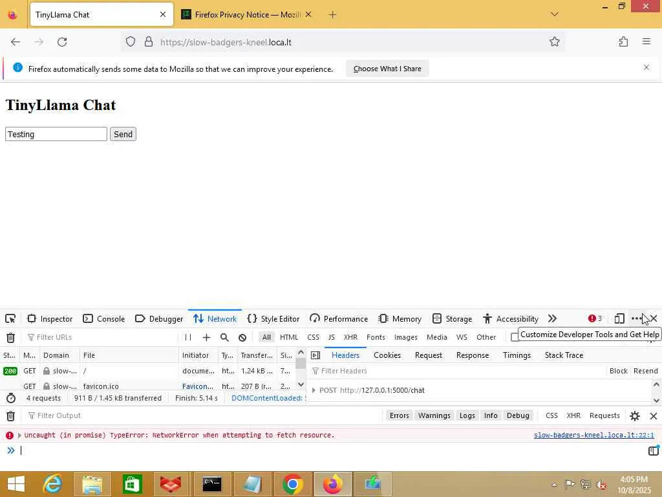Image resolution: width=662 pixels, height=497 pixels.
Task: Pick an element with the inspector picker icon
Action: tap(10, 318)
